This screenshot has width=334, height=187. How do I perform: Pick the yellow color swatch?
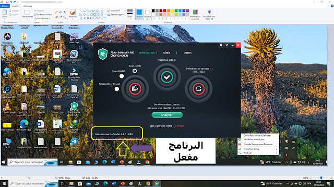(172, 10)
